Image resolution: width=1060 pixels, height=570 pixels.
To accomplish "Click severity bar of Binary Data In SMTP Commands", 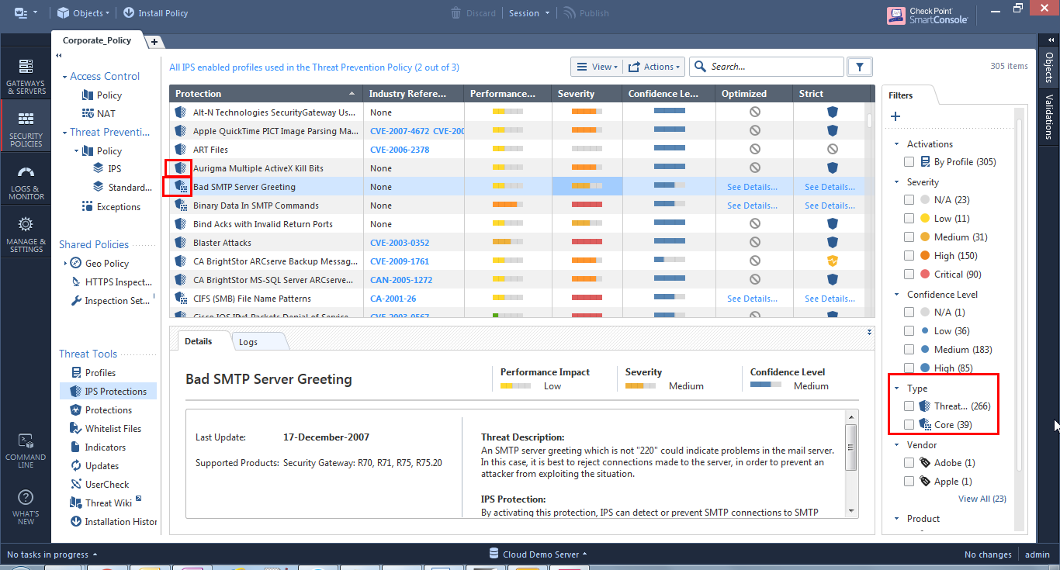I will coord(587,206).
